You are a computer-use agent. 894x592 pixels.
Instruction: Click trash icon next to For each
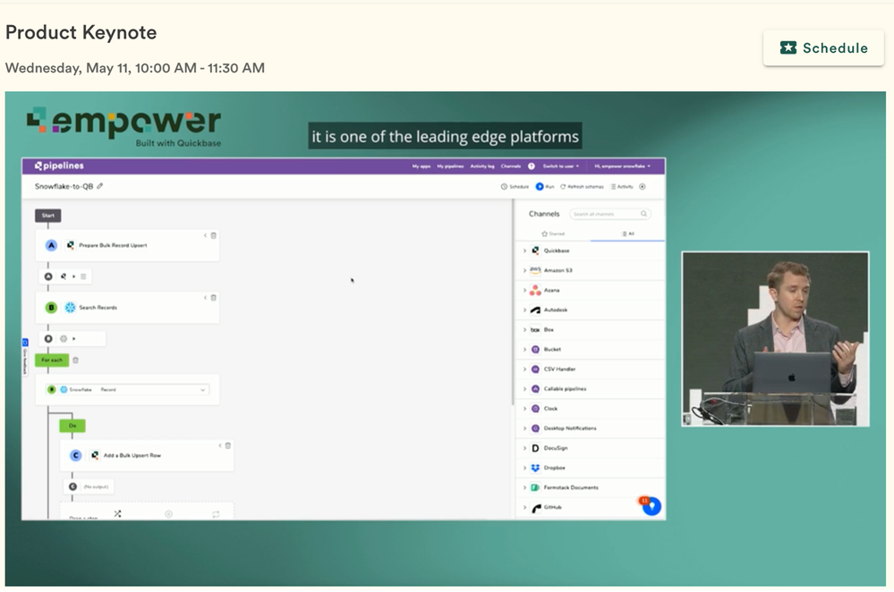coord(76,360)
